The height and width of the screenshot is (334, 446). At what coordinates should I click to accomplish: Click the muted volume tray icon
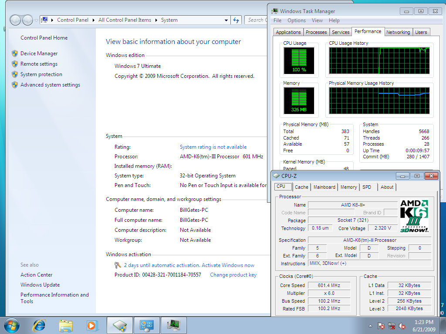pyautogui.click(x=402, y=326)
